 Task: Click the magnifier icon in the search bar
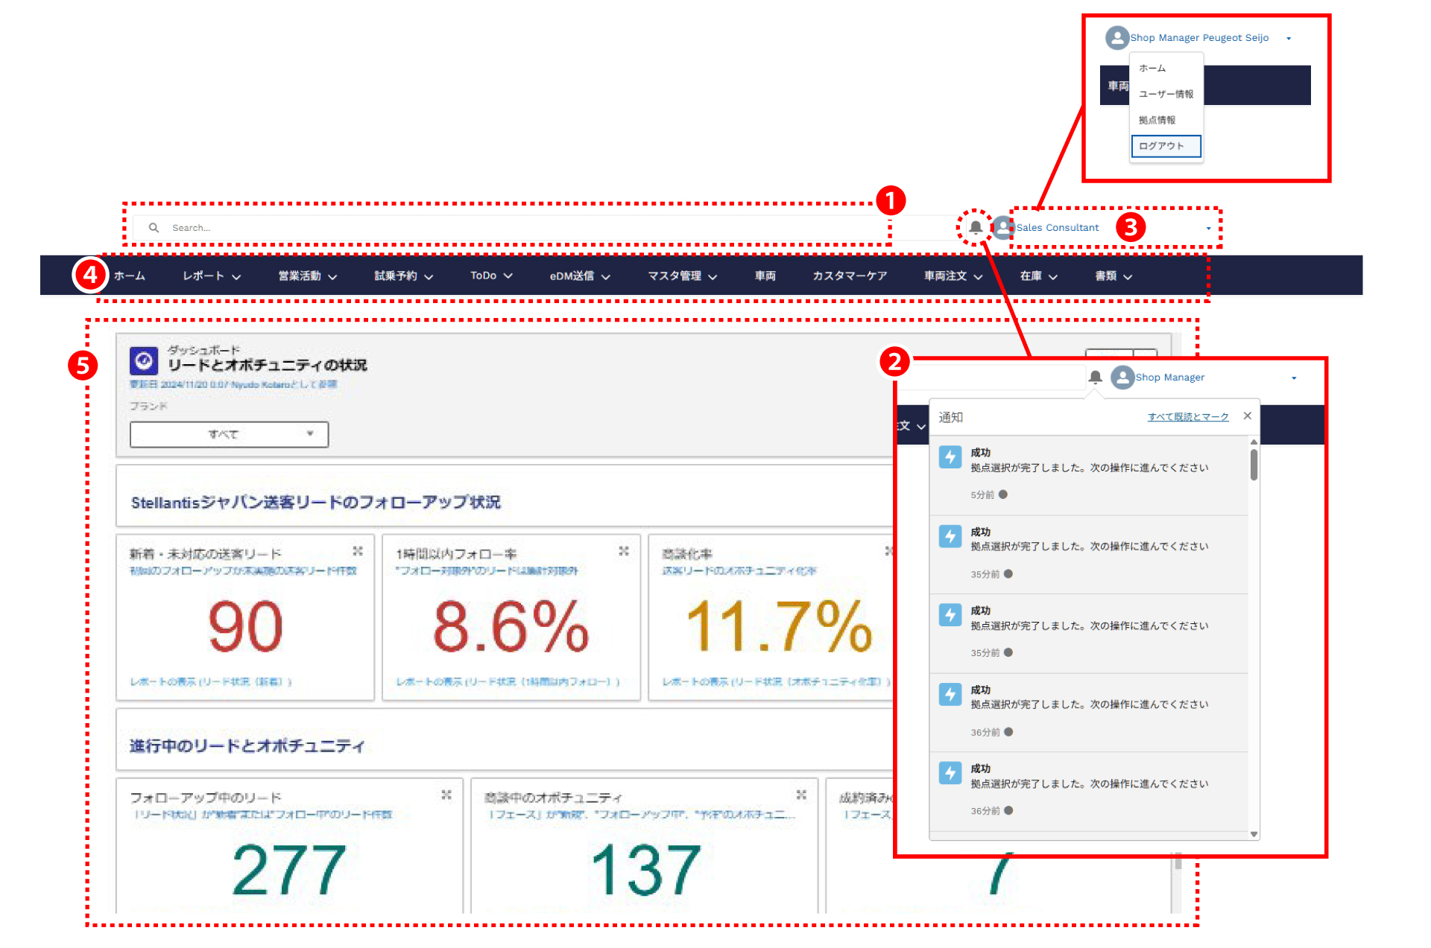point(154,228)
